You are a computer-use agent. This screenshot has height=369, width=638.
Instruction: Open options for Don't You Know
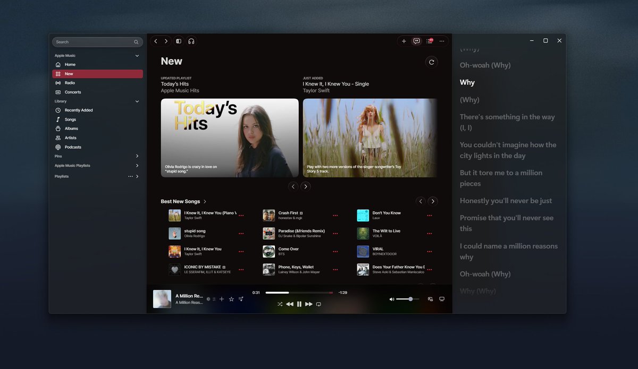click(430, 216)
